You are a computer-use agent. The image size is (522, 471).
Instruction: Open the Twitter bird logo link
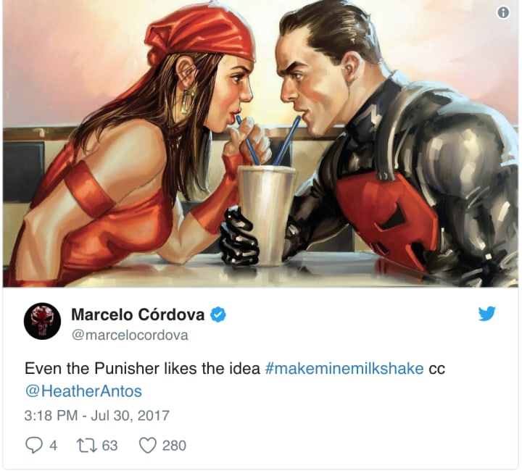pos(486,313)
